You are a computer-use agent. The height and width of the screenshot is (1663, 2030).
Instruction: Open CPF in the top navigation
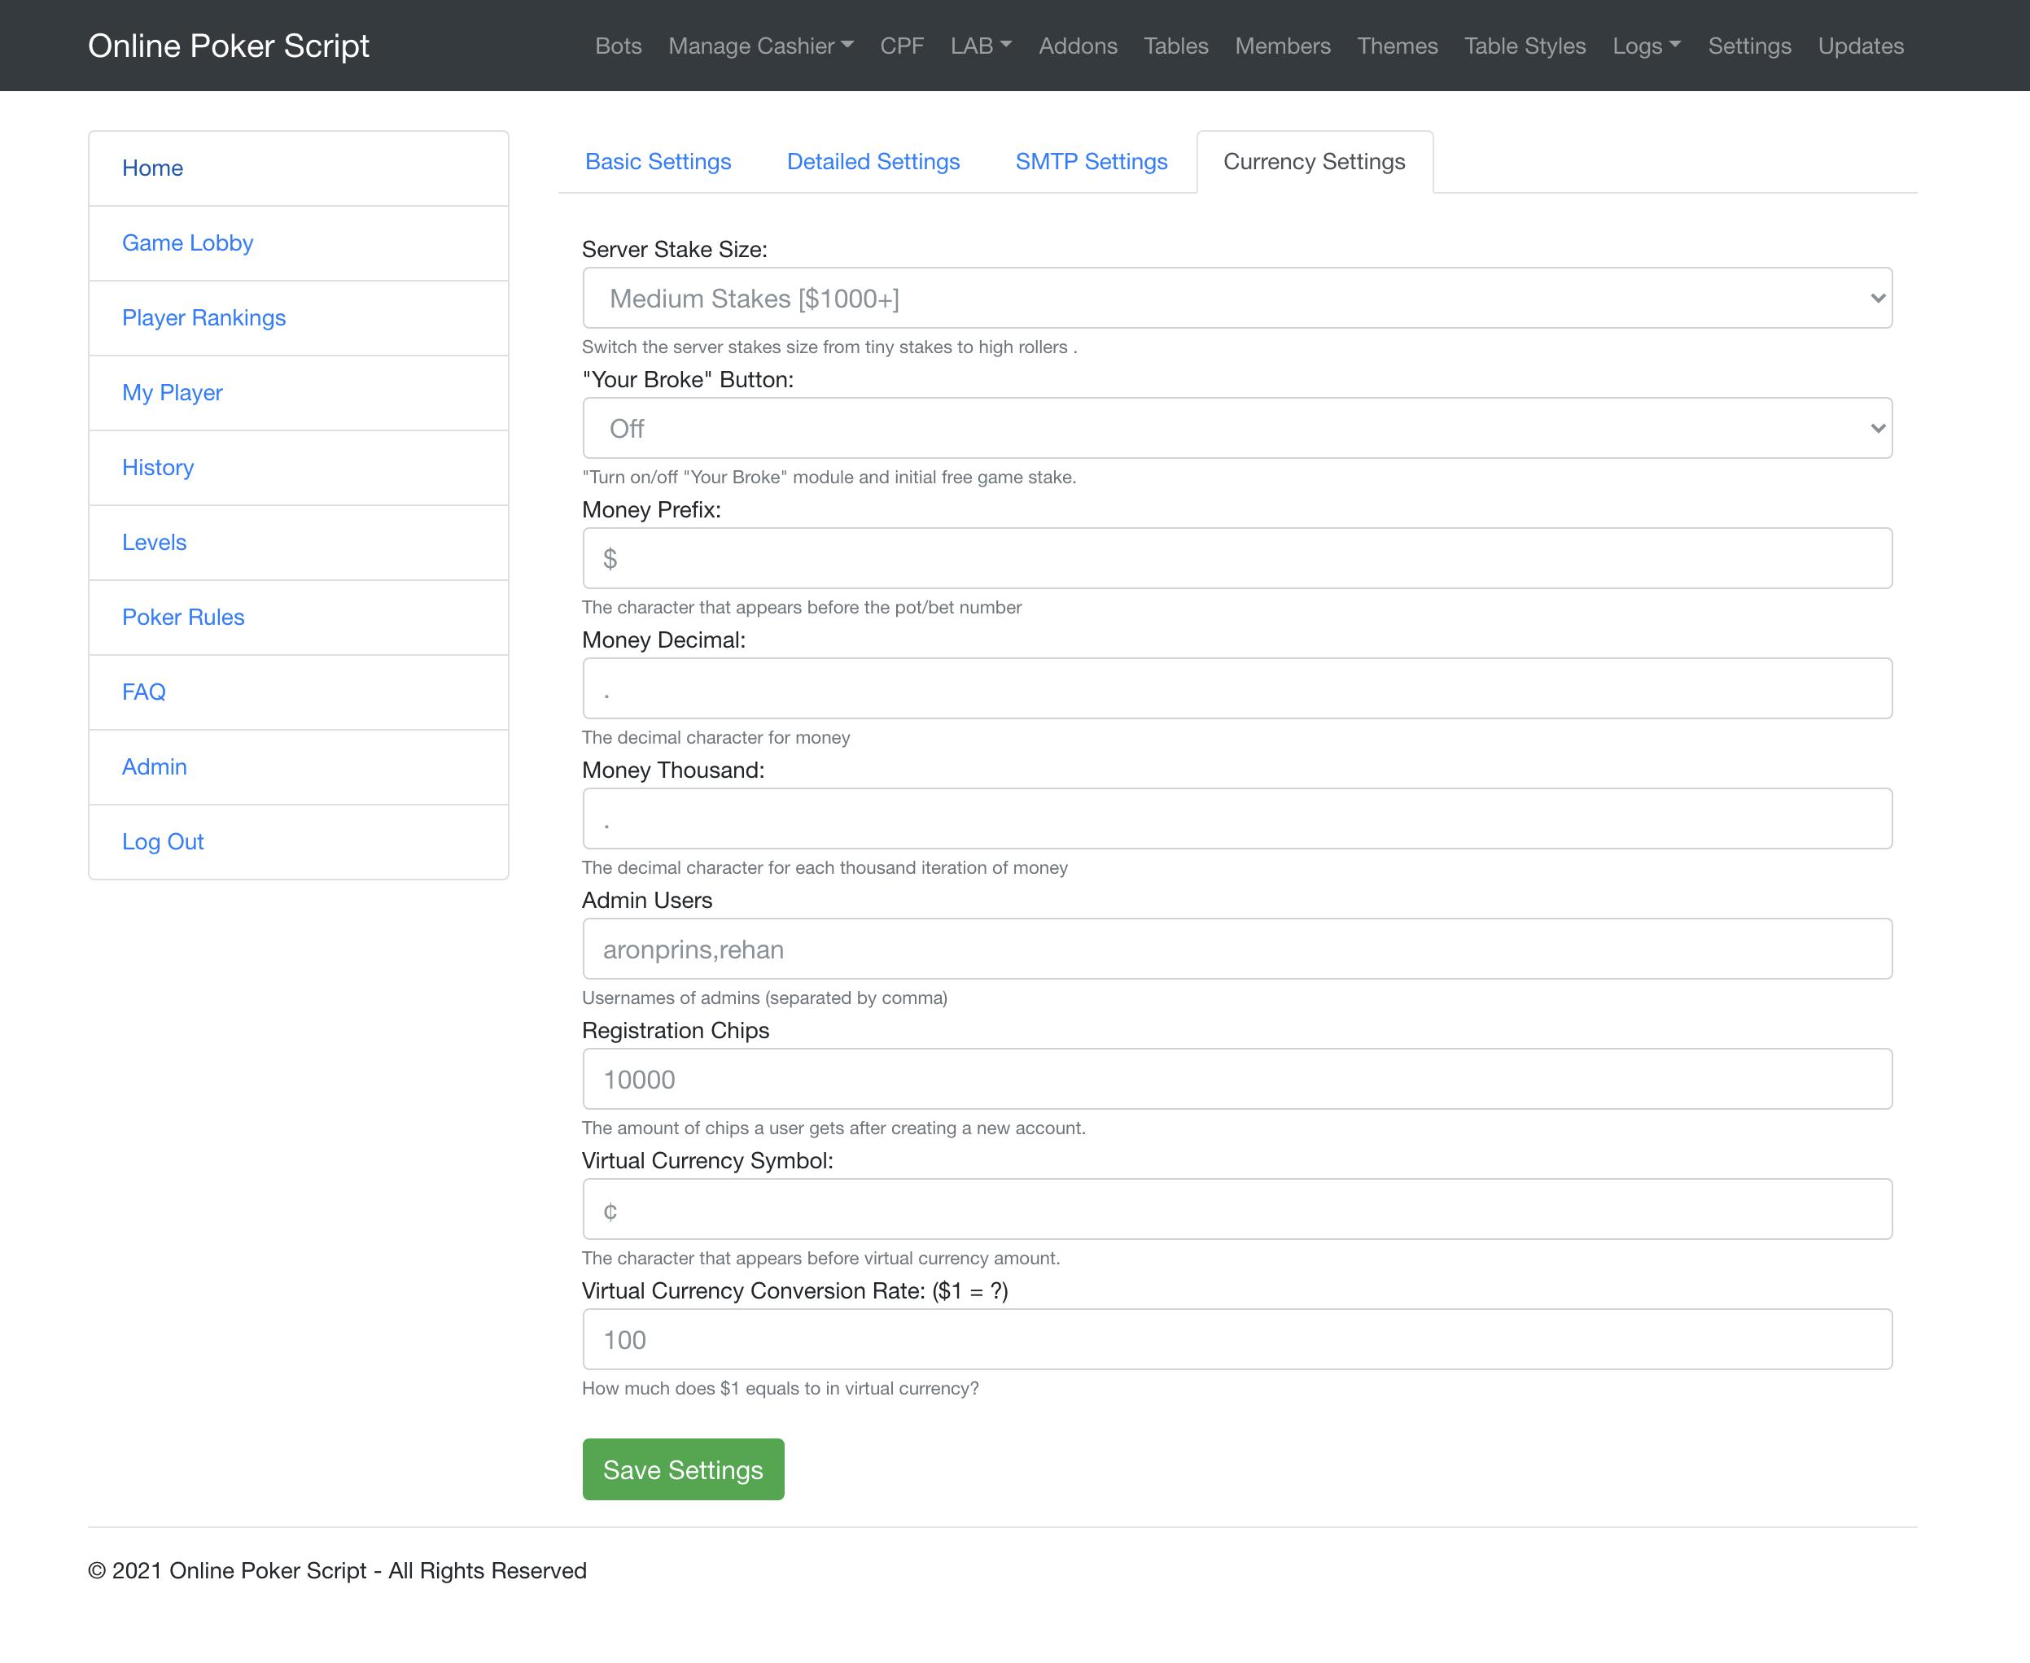pos(901,46)
